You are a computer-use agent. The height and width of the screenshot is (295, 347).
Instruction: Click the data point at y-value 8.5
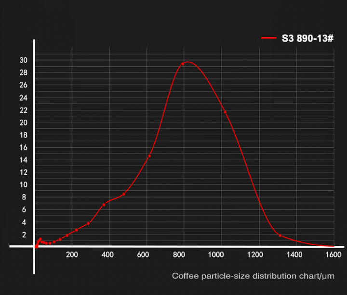[x=124, y=194]
